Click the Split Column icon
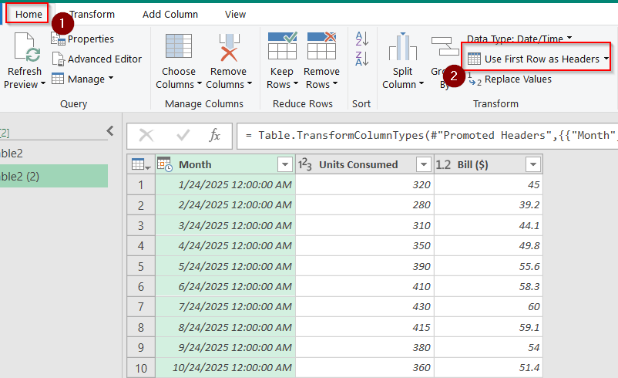 click(x=402, y=46)
